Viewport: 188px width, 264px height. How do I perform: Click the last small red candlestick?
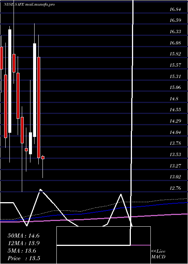[x=43, y=158]
